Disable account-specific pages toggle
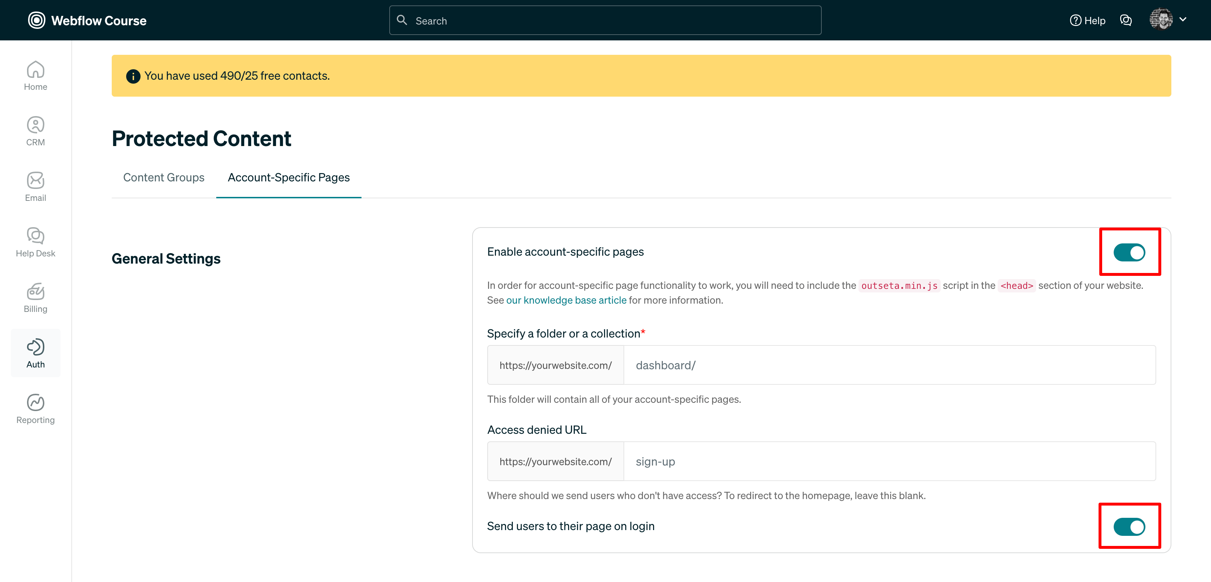 1129,252
